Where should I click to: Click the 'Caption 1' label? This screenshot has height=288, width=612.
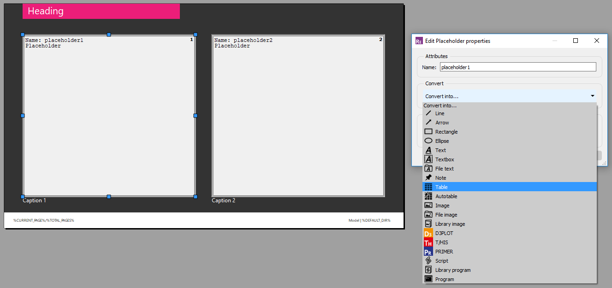[x=35, y=200]
